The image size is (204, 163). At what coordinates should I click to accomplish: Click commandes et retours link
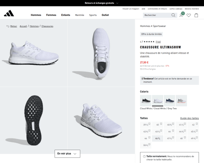(157, 9)
